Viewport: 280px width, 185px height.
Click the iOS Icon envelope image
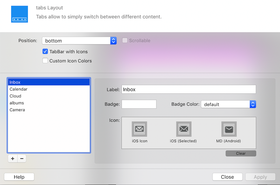click(x=139, y=129)
